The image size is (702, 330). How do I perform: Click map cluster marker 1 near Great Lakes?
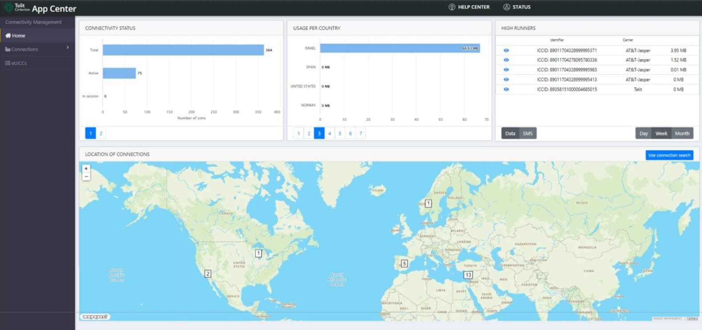point(258,254)
